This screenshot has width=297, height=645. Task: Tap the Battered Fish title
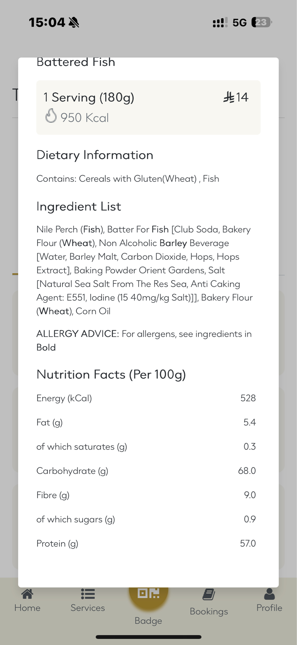tap(76, 62)
